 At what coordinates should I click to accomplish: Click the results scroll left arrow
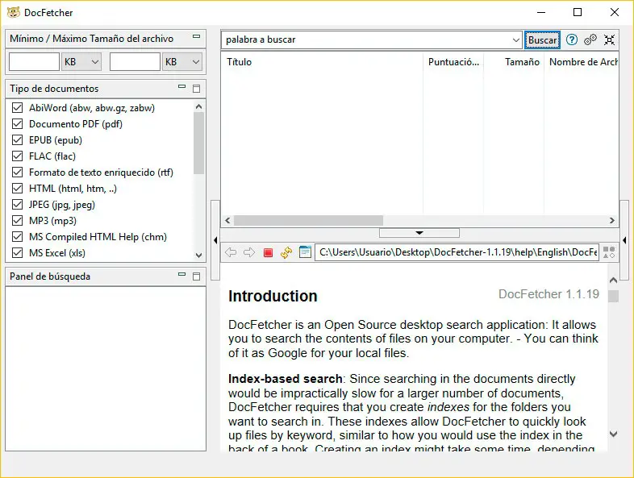click(227, 220)
